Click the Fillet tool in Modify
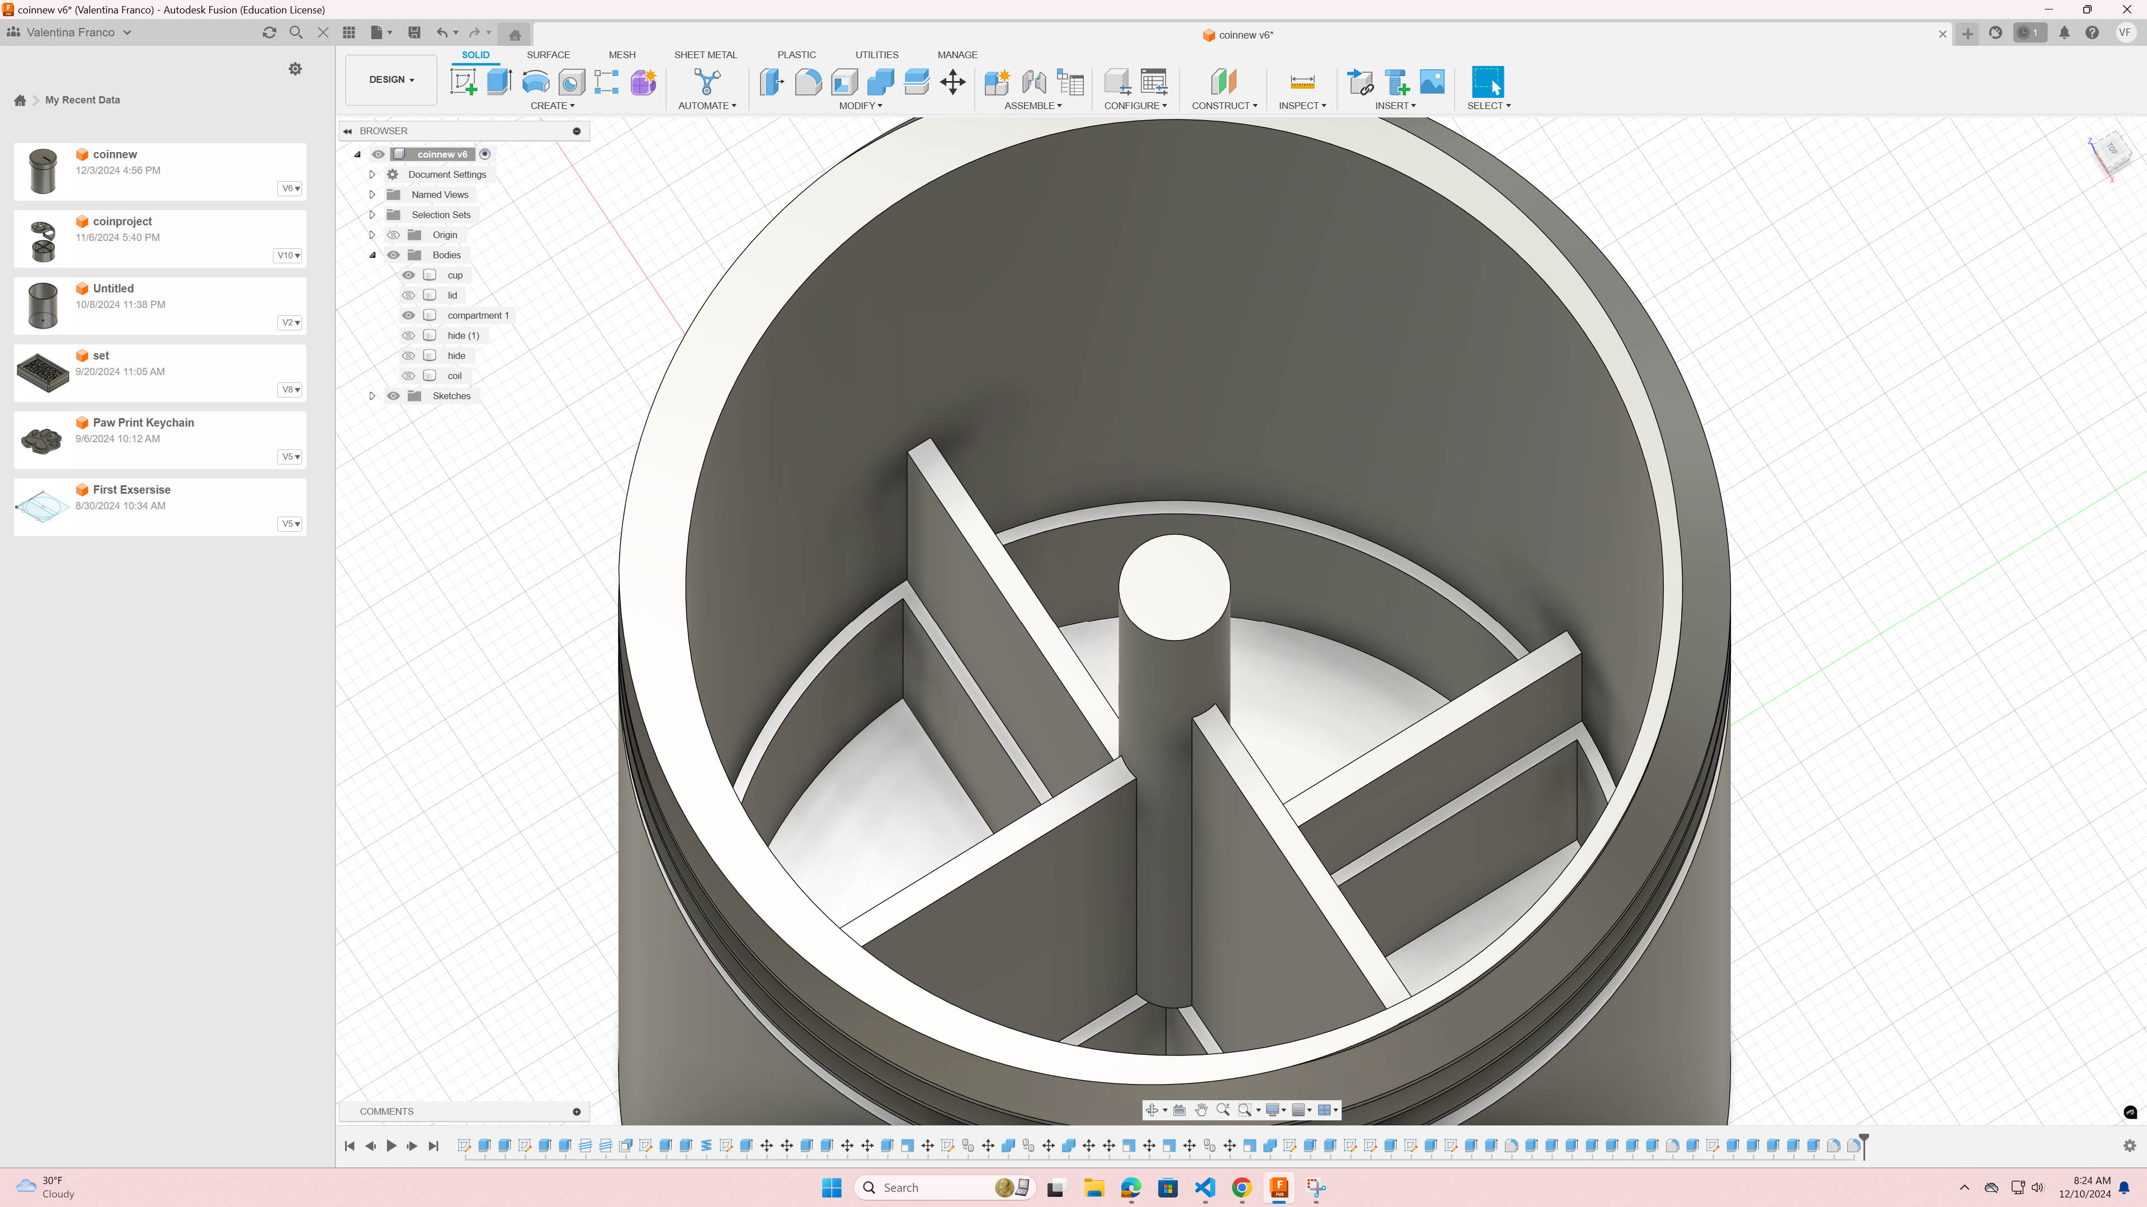2147x1207 pixels. pos(808,82)
